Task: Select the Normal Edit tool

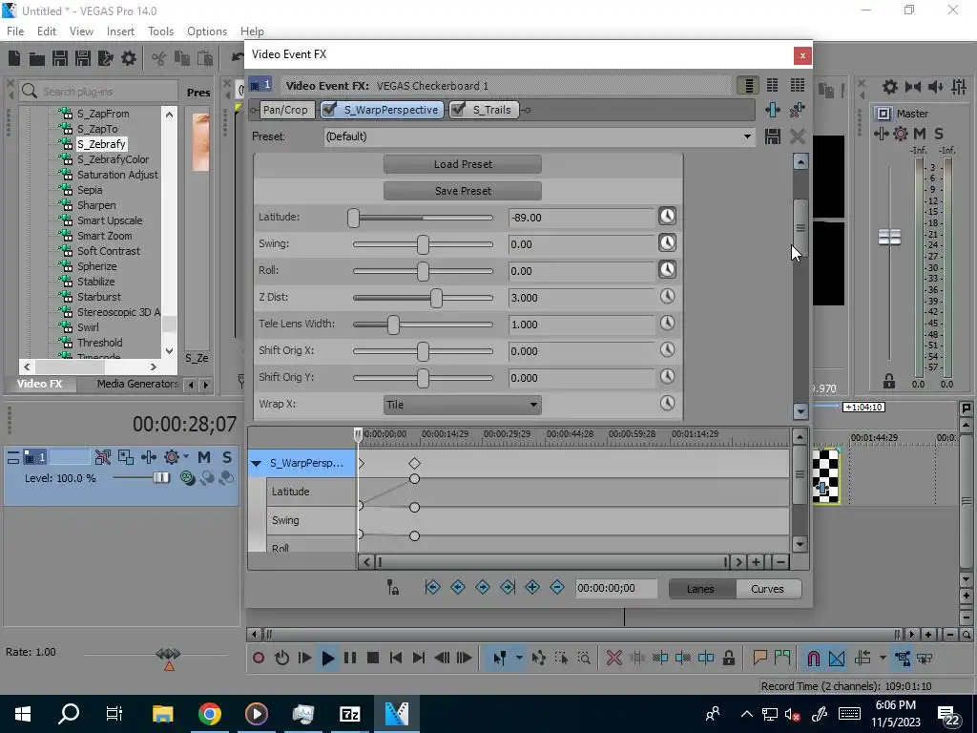Action: tap(500, 658)
